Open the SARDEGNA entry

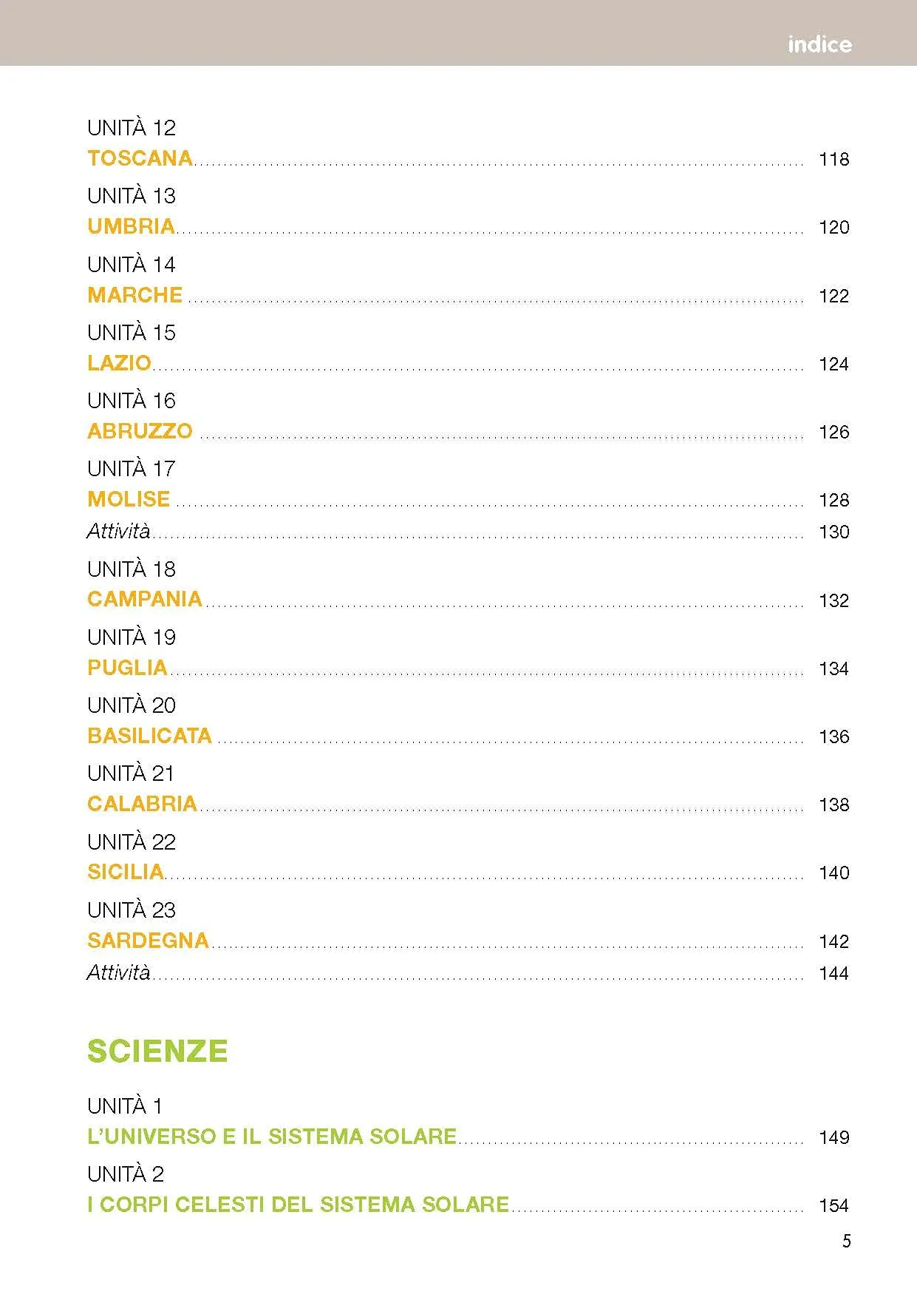pyautogui.click(x=148, y=941)
